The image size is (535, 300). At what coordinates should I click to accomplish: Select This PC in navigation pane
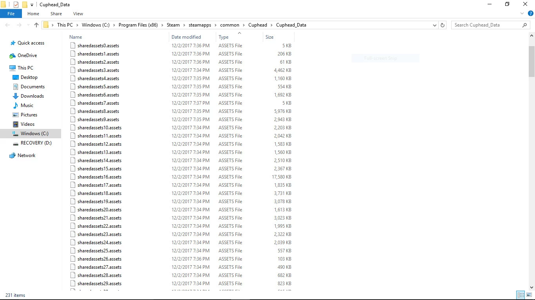click(25, 68)
